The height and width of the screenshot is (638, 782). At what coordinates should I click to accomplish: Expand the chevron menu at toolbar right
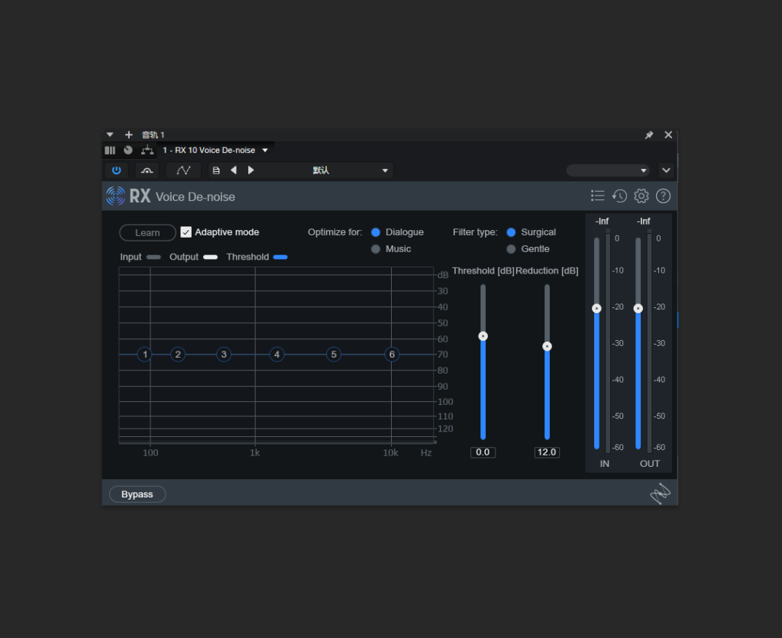coord(666,170)
